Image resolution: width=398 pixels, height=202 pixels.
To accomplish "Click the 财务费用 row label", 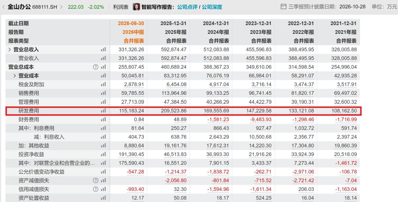I will point(29,119).
